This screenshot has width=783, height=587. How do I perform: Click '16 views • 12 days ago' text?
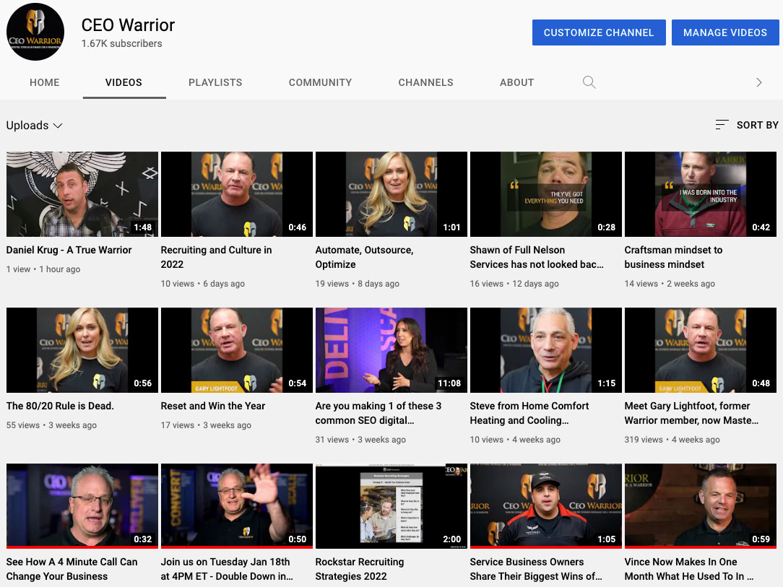click(x=514, y=284)
